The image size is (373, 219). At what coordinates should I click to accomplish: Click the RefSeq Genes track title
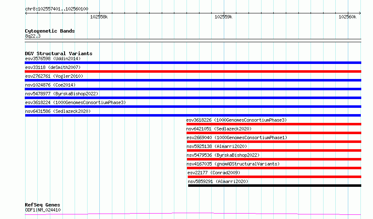click(43, 205)
